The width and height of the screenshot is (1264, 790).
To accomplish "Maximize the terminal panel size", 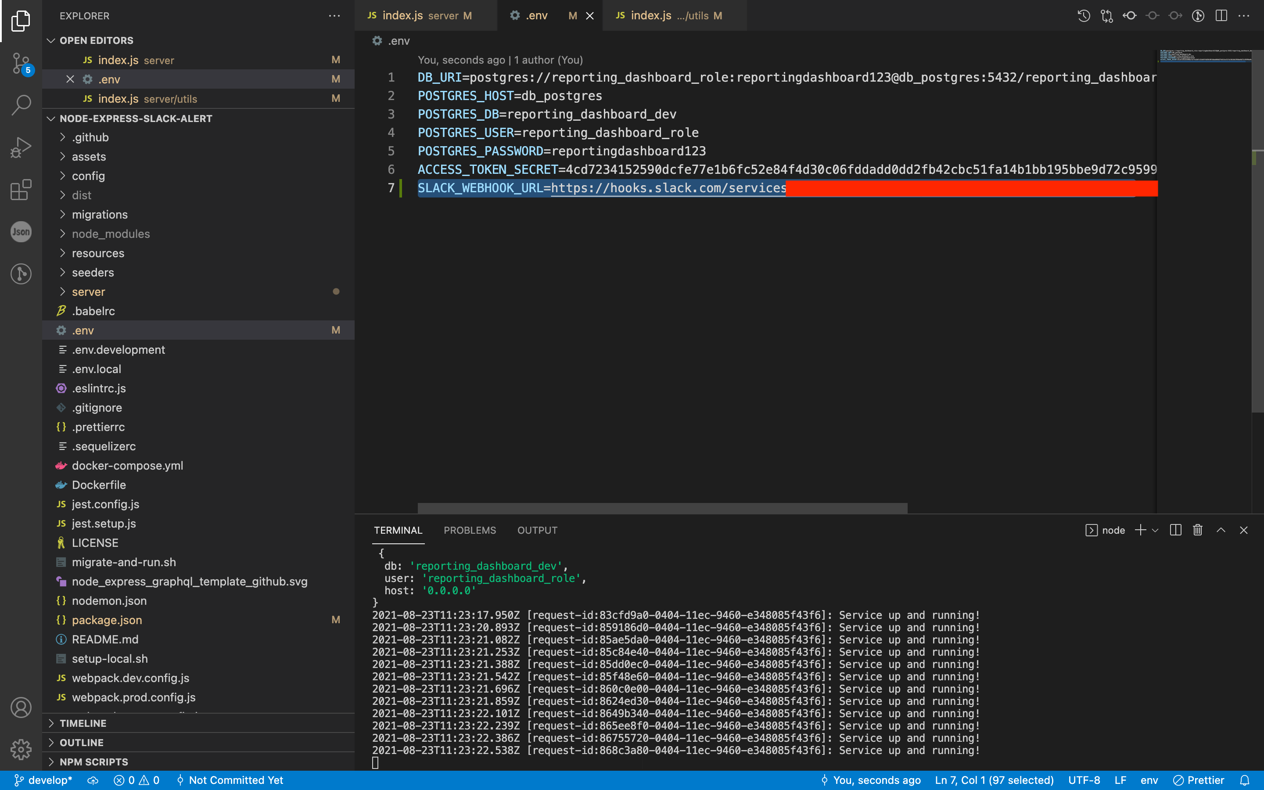I will pyautogui.click(x=1221, y=530).
